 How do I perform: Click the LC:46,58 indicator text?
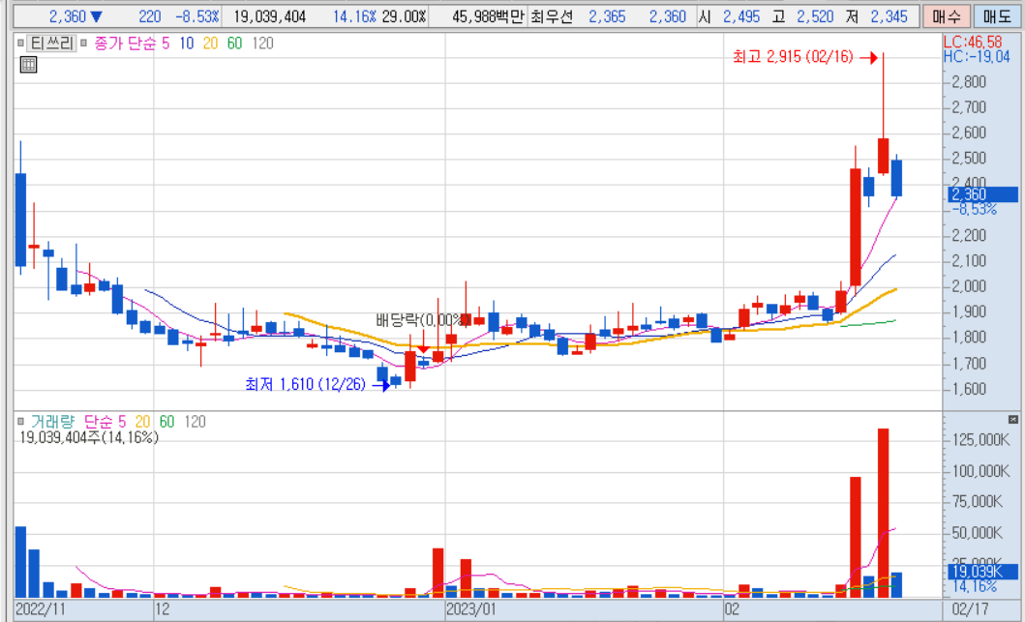(973, 44)
